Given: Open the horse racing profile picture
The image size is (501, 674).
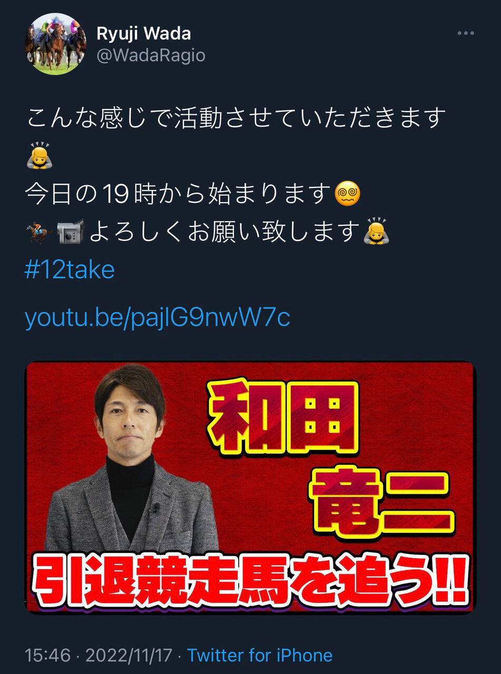Looking at the screenshot, I should click(x=56, y=44).
